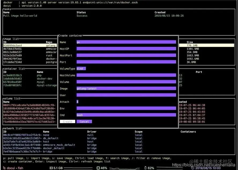Click the Name input field containing 'go'
Viewport: 238px width, 170px height.
[126, 42]
